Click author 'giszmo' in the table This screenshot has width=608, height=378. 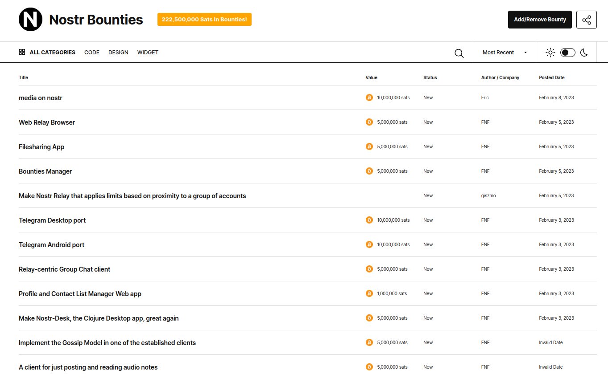[488, 195]
